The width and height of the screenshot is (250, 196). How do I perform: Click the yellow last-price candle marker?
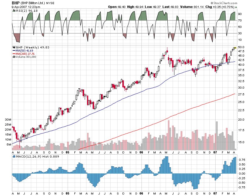point(235,48)
